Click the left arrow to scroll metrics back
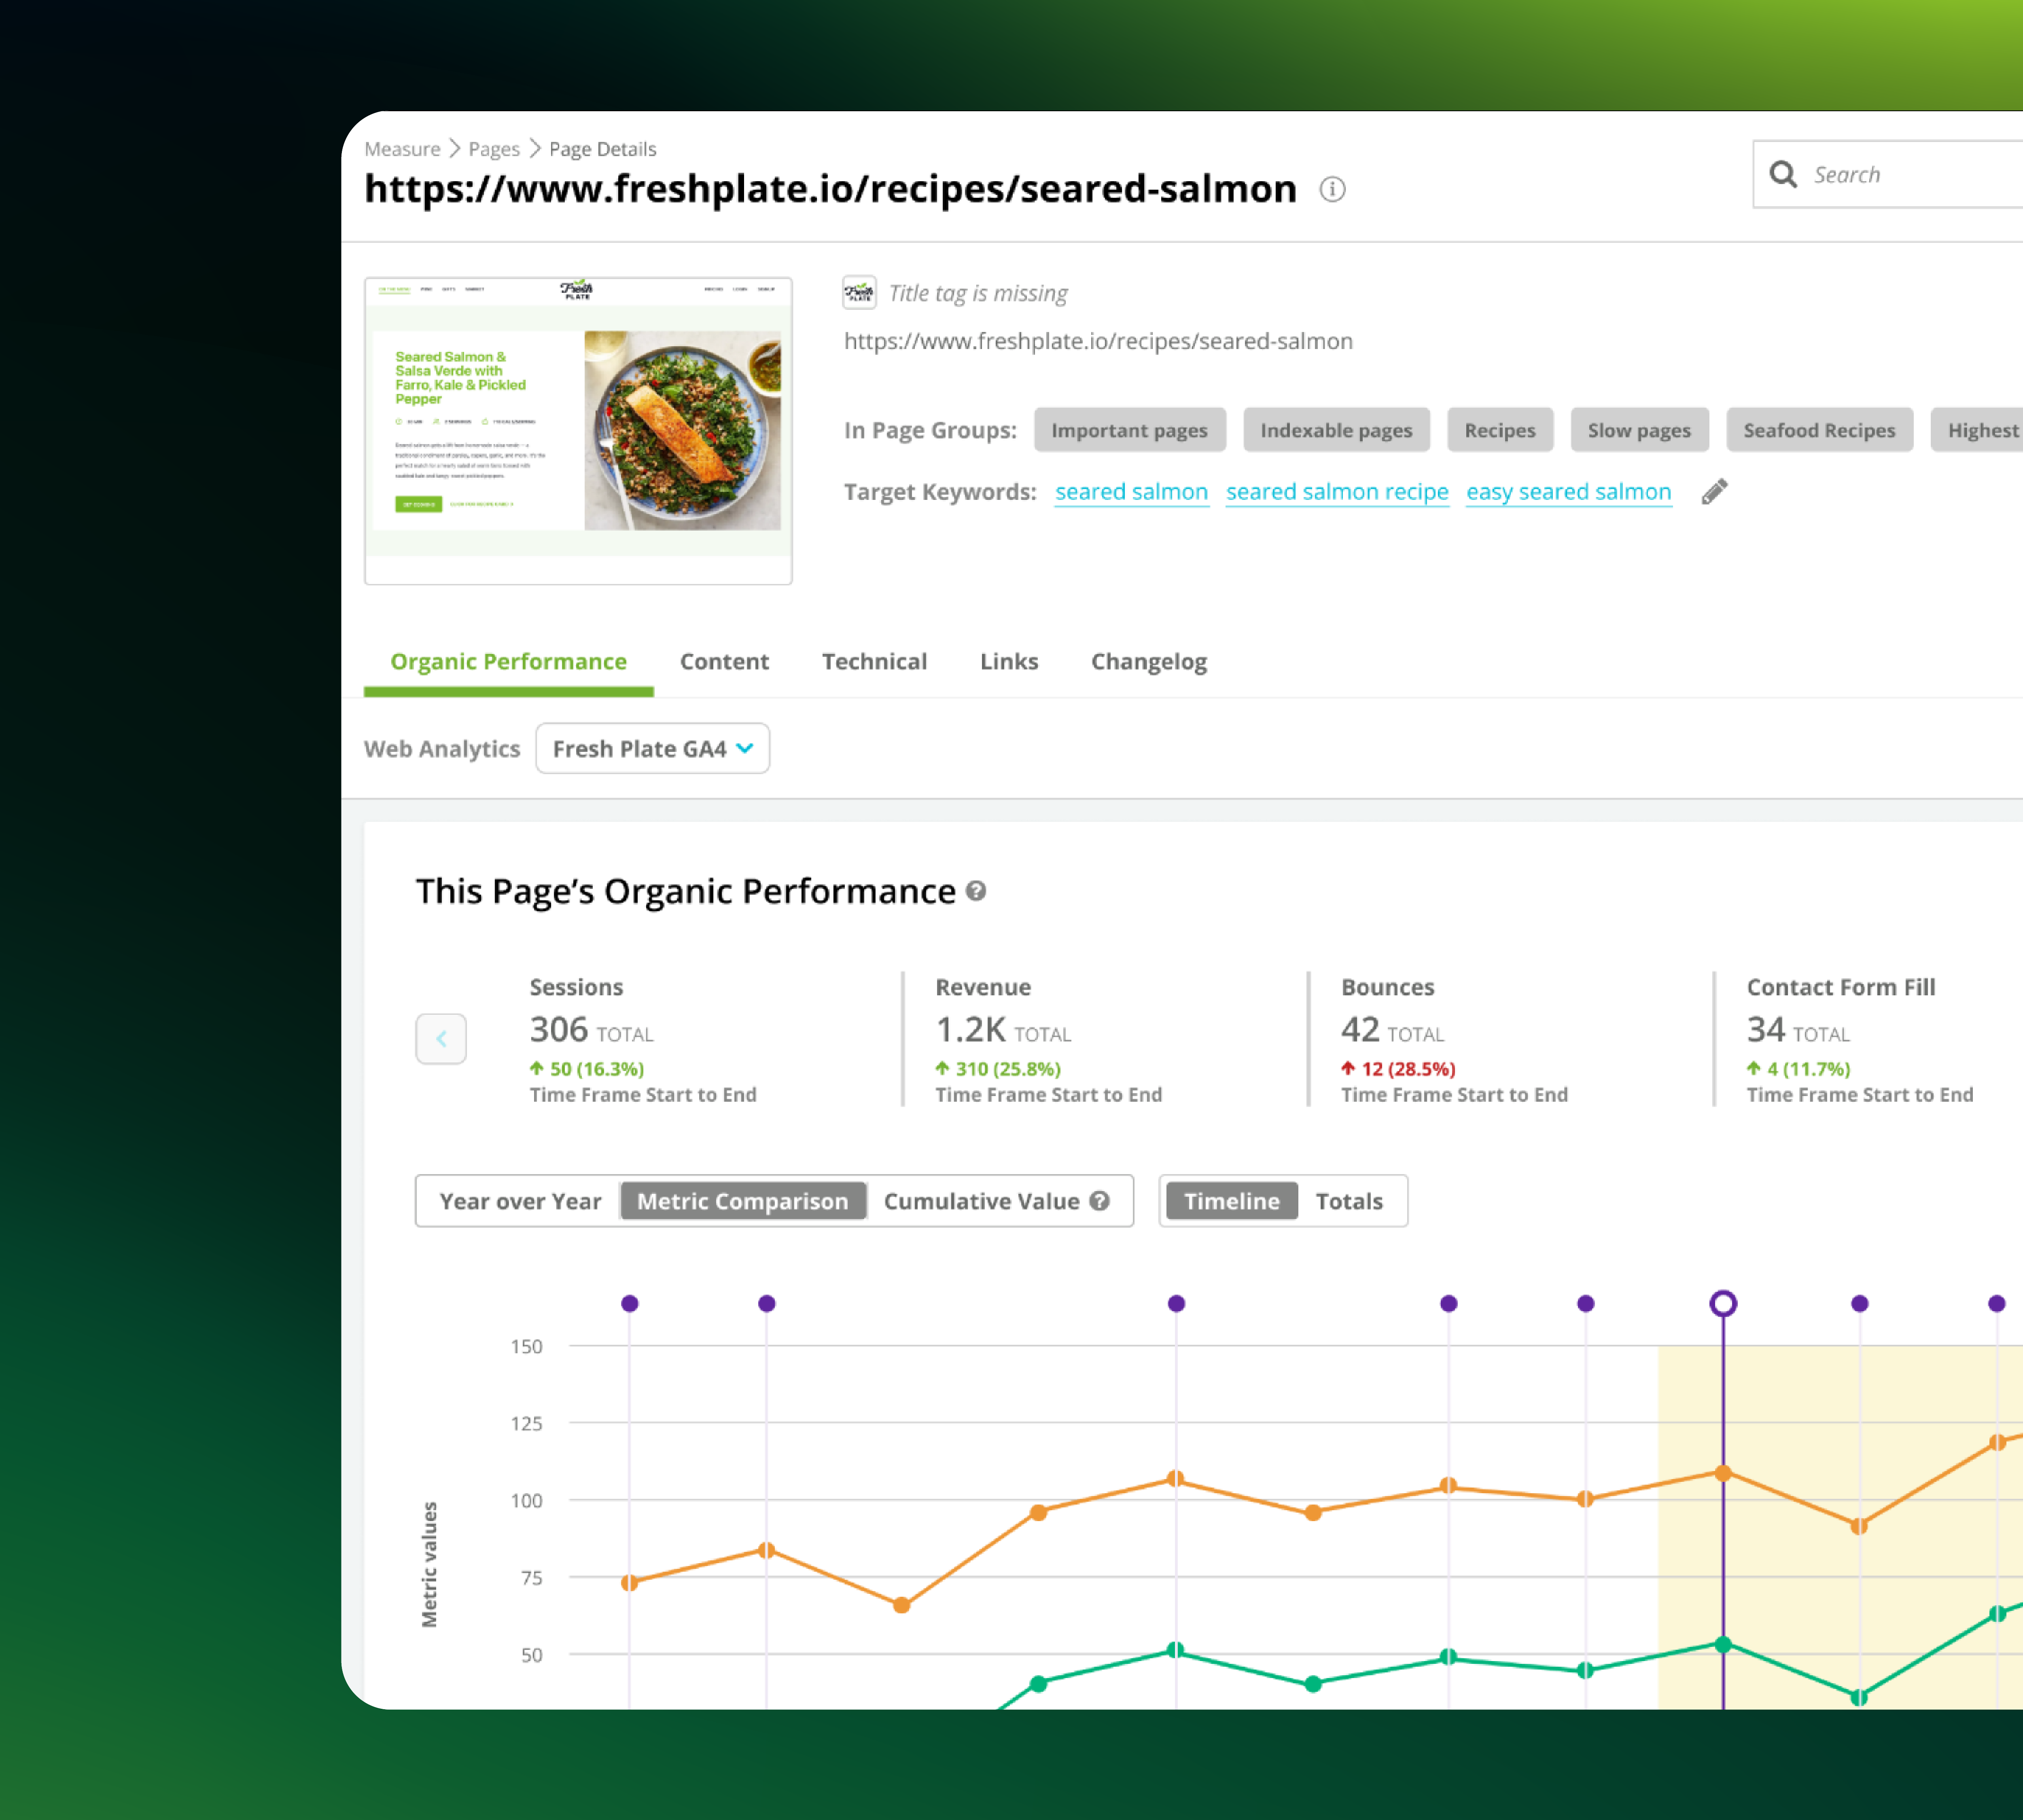Screen dimensions: 2023x1820 click(441, 1039)
